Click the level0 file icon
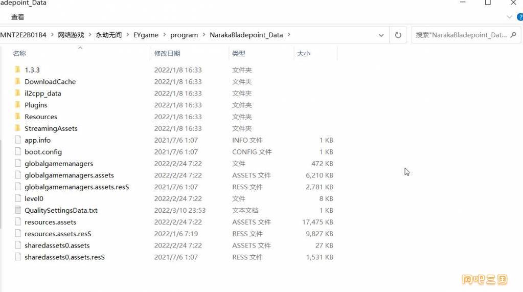The width and height of the screenshot is (523, 292). [18, 198]
